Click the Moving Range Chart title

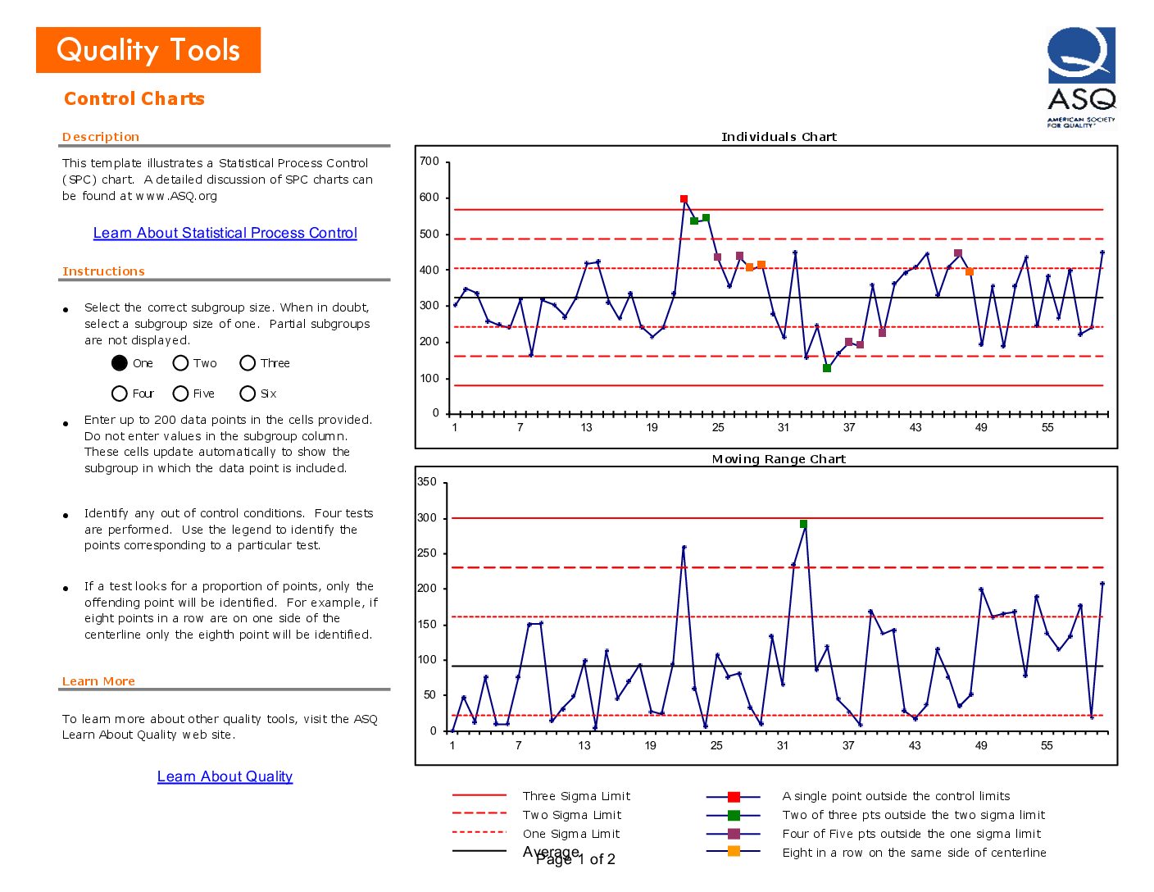click(x=779, y=459)
